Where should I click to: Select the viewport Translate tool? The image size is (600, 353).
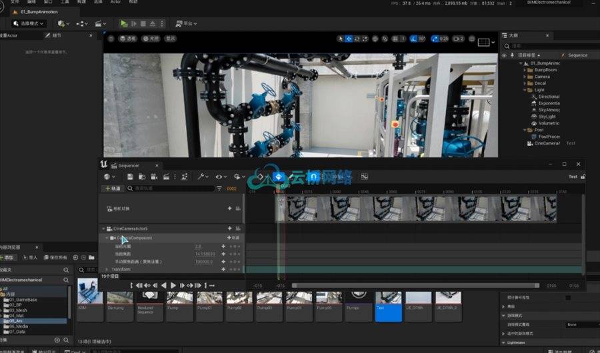pyautogui.click(x=349, y=39)
